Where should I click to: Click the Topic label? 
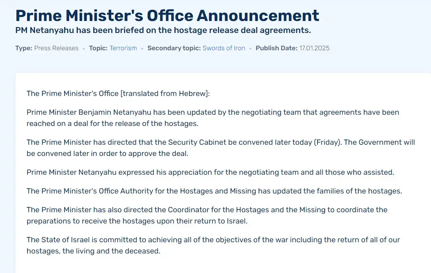tap(98, 48)
